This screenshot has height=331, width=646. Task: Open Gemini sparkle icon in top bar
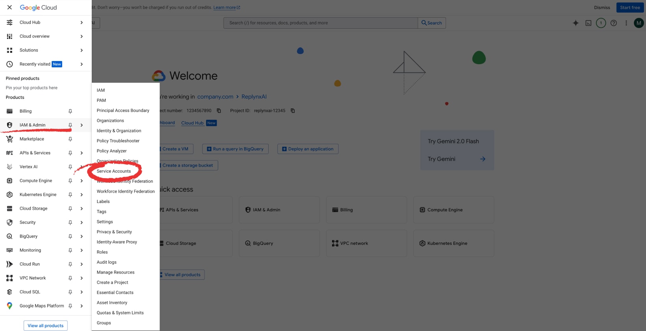coord(575,23)
